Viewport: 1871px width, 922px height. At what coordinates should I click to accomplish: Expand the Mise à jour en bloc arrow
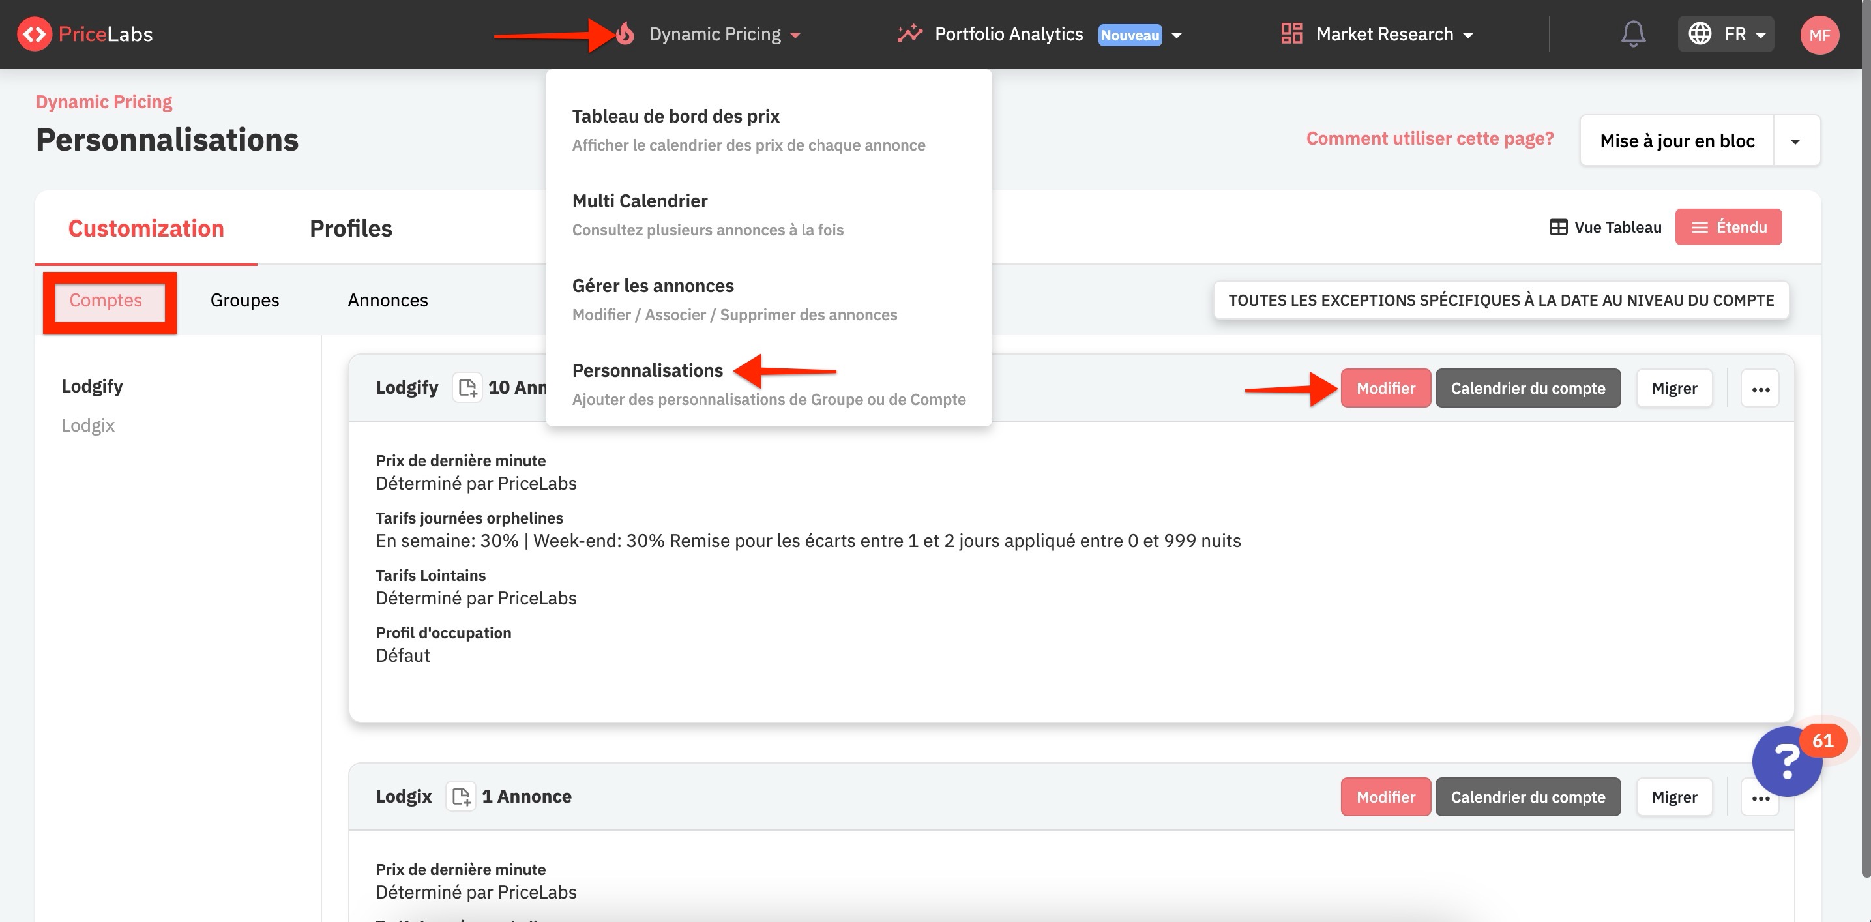click(1795, 141)
